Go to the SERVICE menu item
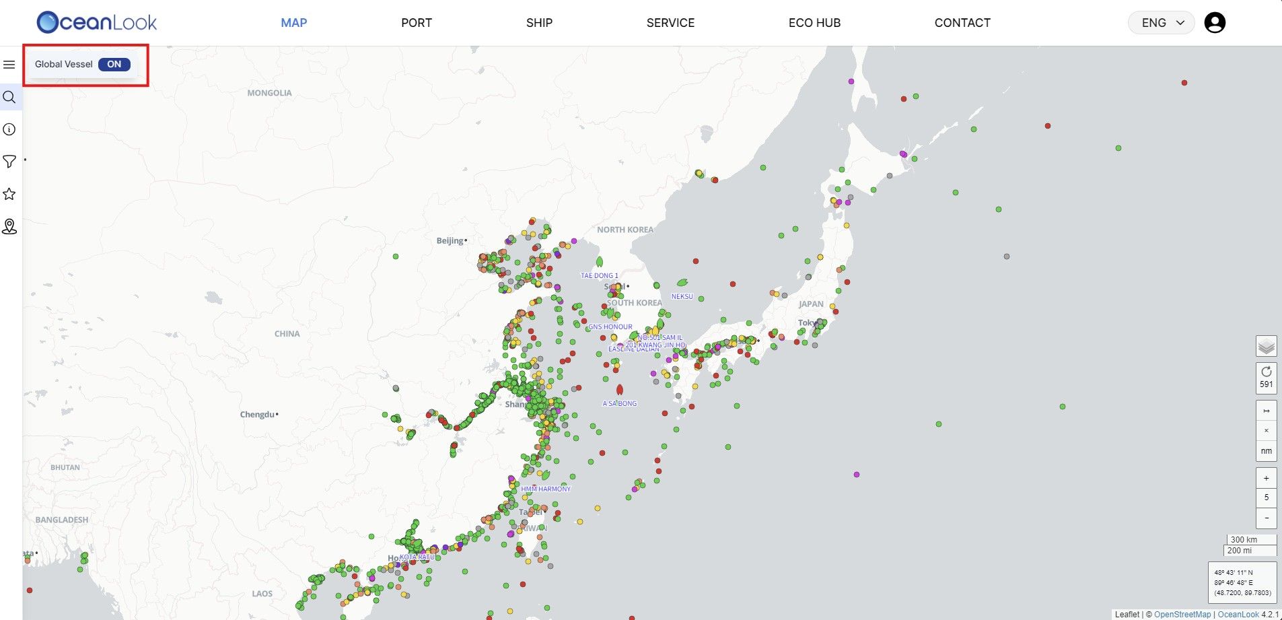This screenshot has height=620, width=1282. (670, 23)
